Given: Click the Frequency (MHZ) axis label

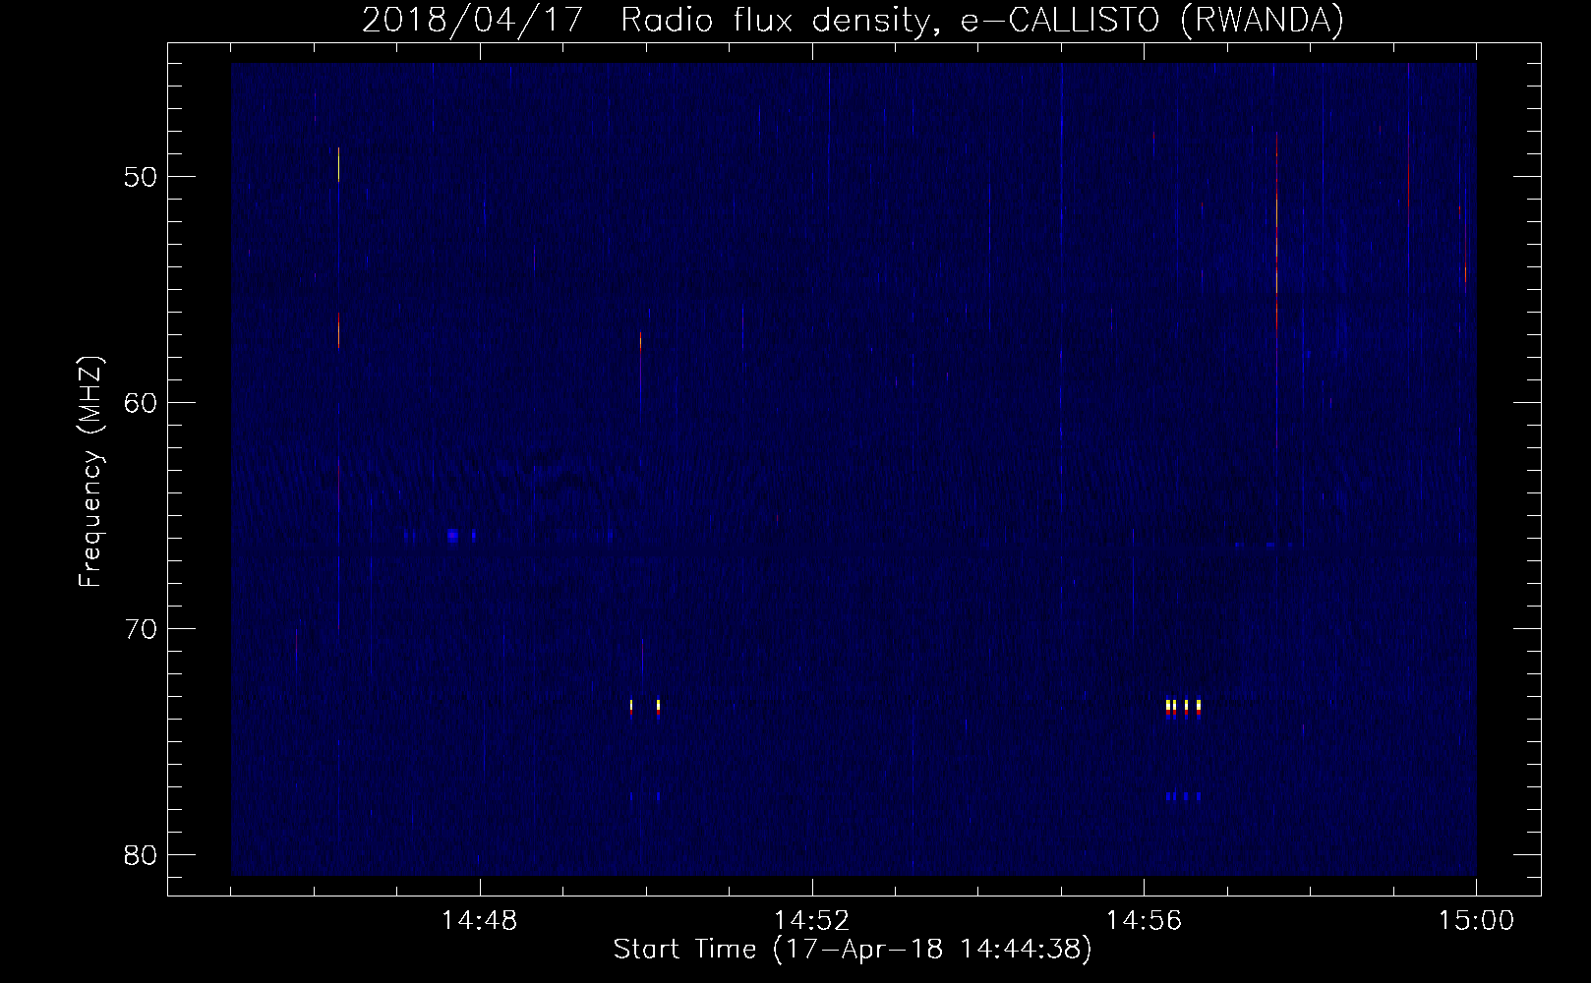Looking at the screenshot, I should click(90, 472).
